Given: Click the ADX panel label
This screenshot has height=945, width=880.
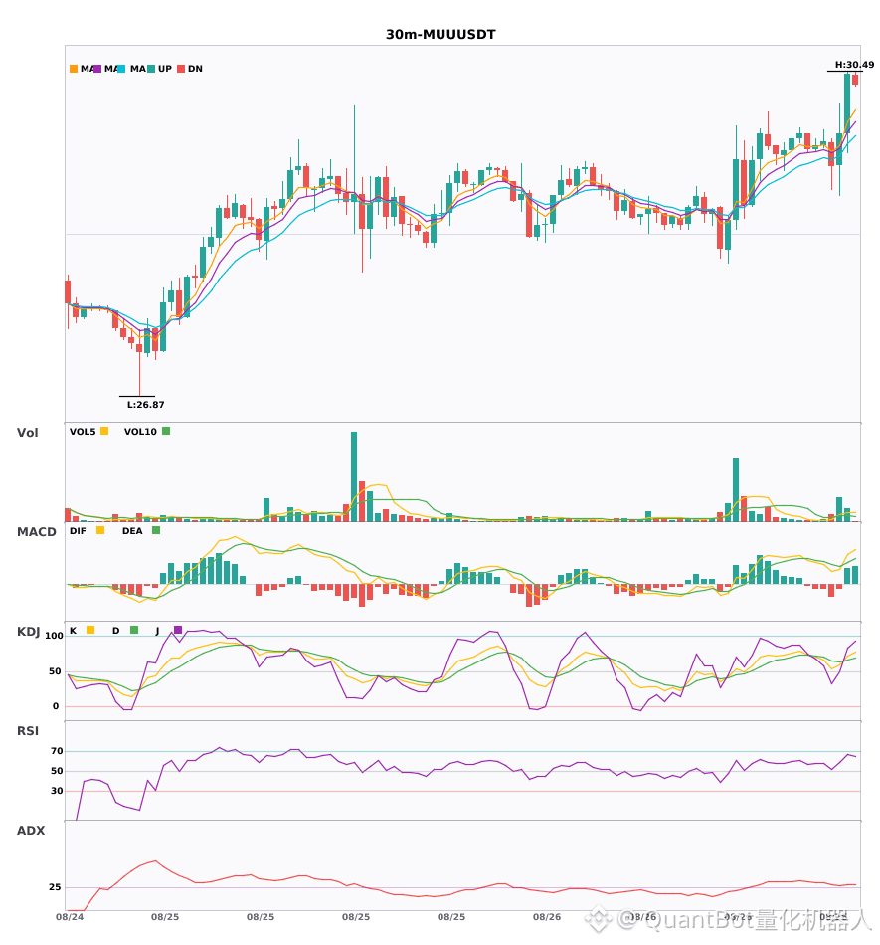Looking at the screenshot, I should point(31,831).
